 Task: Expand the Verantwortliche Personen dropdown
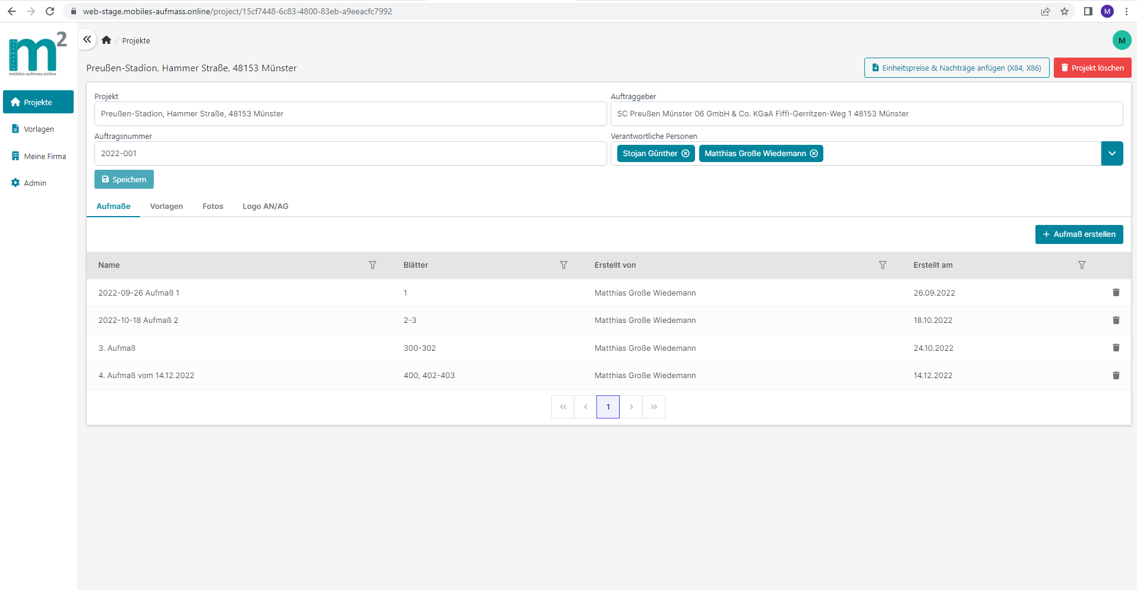click(x=1111, y=154)
